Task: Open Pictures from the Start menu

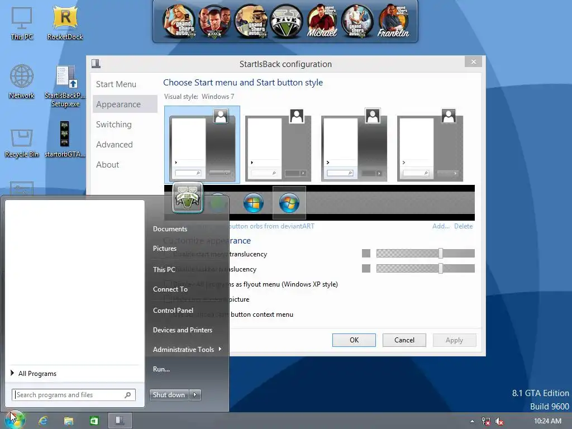Action: click(165, 249)
